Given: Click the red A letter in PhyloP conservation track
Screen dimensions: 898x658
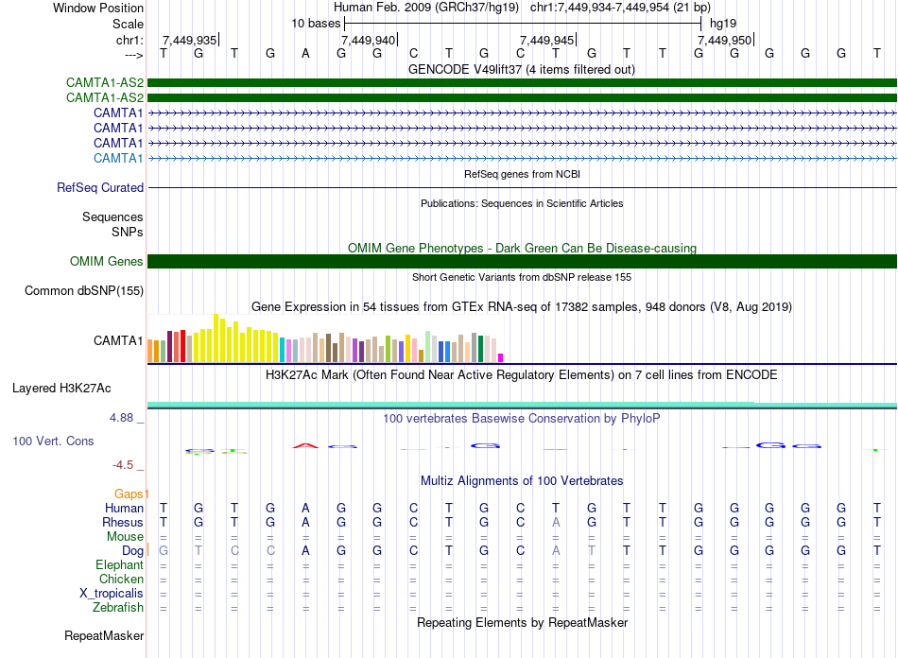Looking at the screenshot, I should (x=305, y=445).
